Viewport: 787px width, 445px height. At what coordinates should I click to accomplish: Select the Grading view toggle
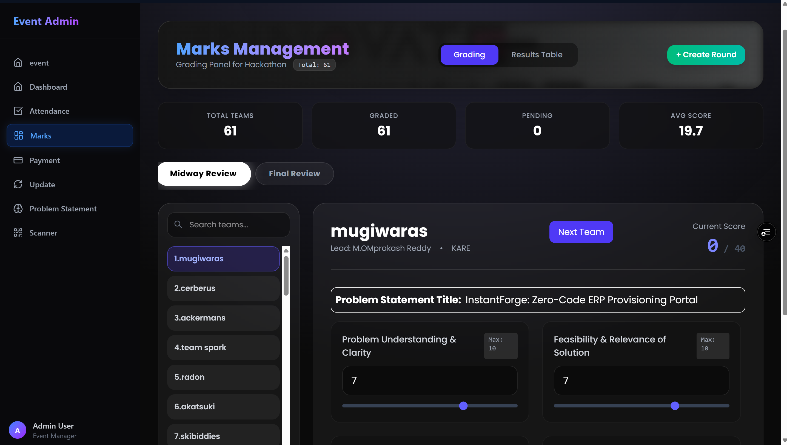point(469,55)
